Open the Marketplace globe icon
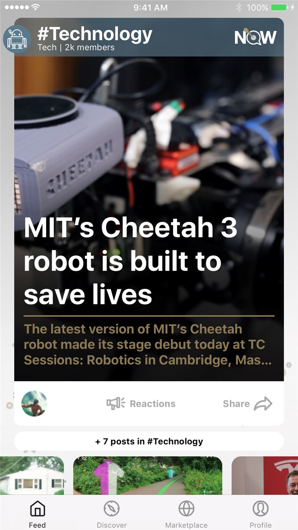This screenshot has height=530, width=298. (186, 508)
